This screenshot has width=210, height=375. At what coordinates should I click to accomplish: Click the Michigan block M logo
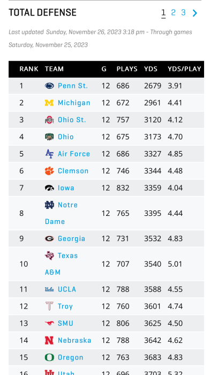[x=49, y=103]
